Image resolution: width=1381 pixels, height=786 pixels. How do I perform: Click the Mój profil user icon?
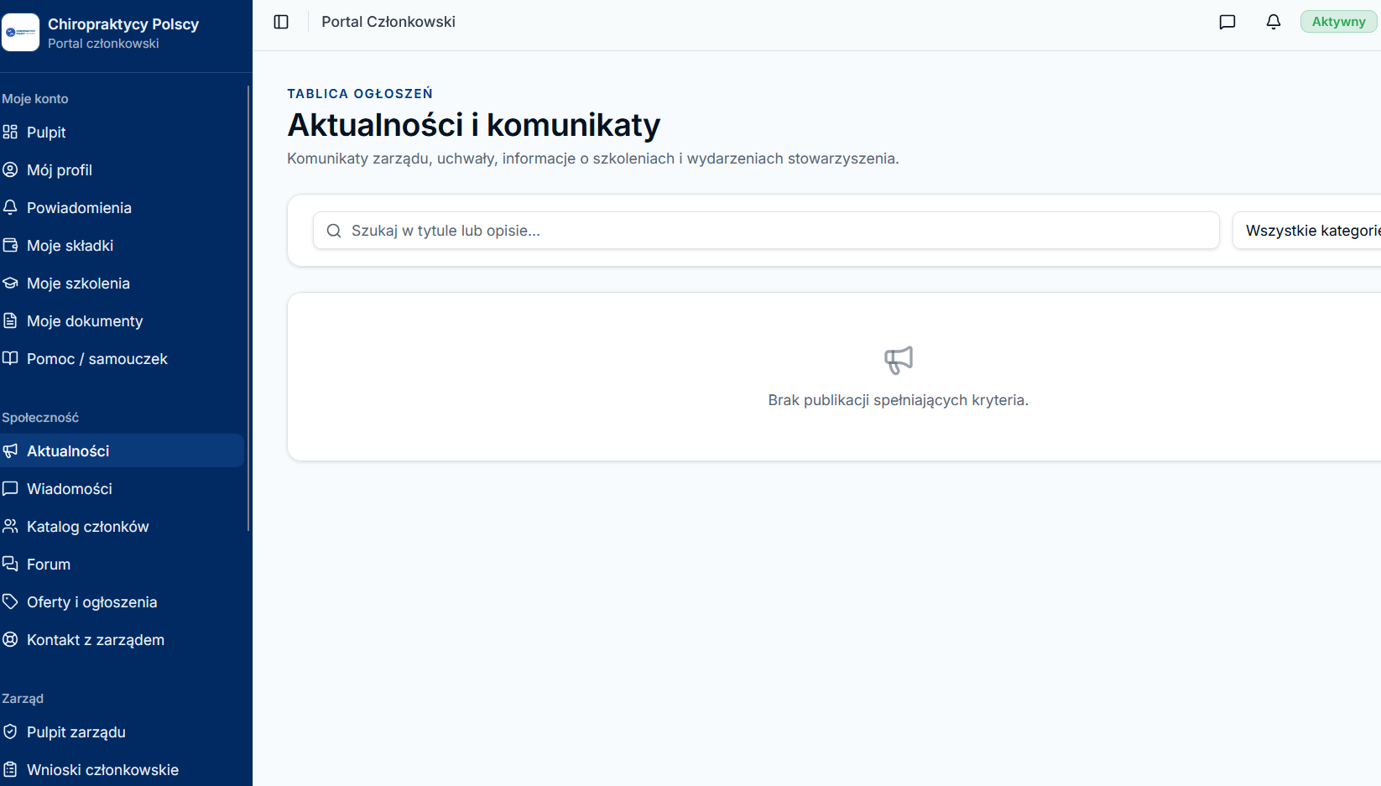point(10,169)
